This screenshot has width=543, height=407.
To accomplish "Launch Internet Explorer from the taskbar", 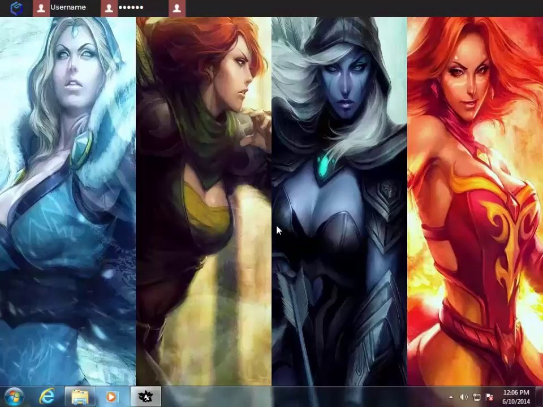I will pos(47,397).
